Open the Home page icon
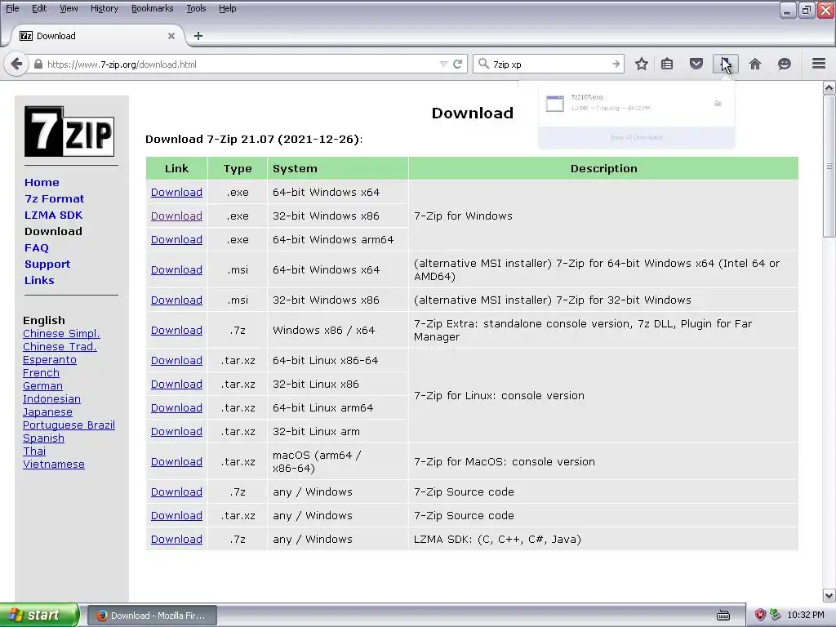The image size is (836, 627). pos(755,64)
